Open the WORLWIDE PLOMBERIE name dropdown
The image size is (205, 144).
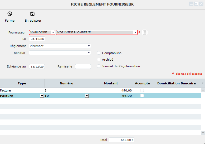click(x=135, y=32)
